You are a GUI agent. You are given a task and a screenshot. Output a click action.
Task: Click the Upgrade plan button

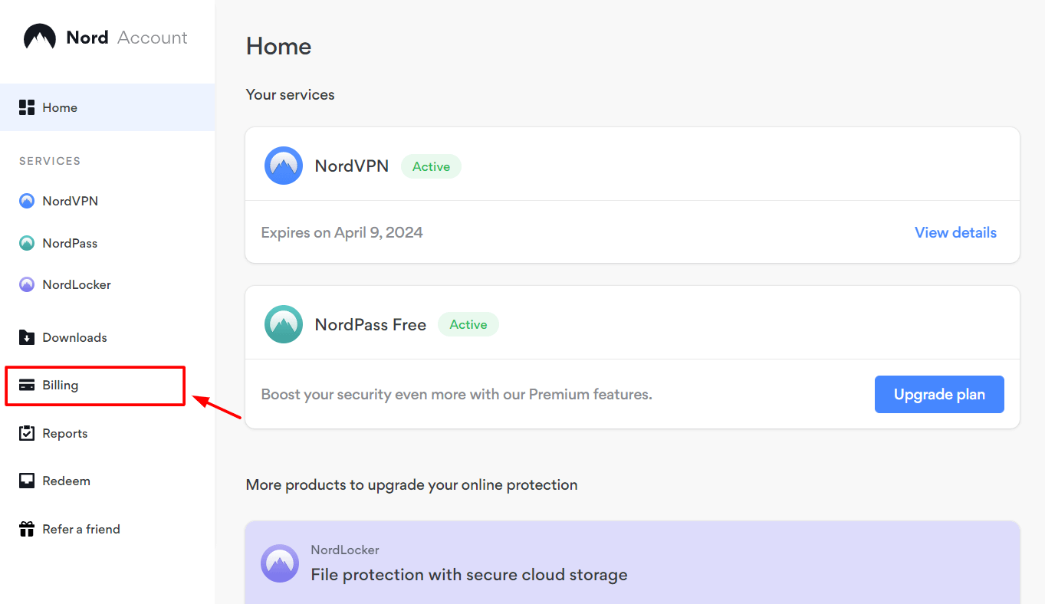[939, 395]
